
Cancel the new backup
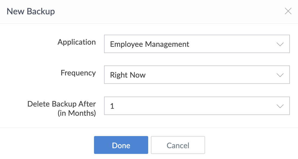178,145
